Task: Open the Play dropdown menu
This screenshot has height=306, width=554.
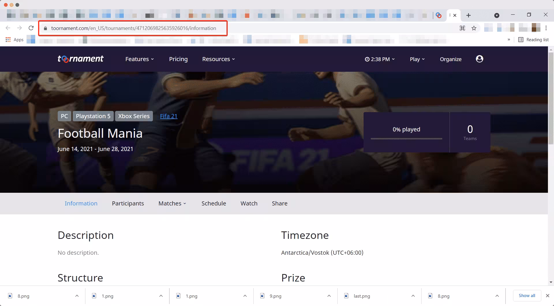Action: [x=417, y=59]
